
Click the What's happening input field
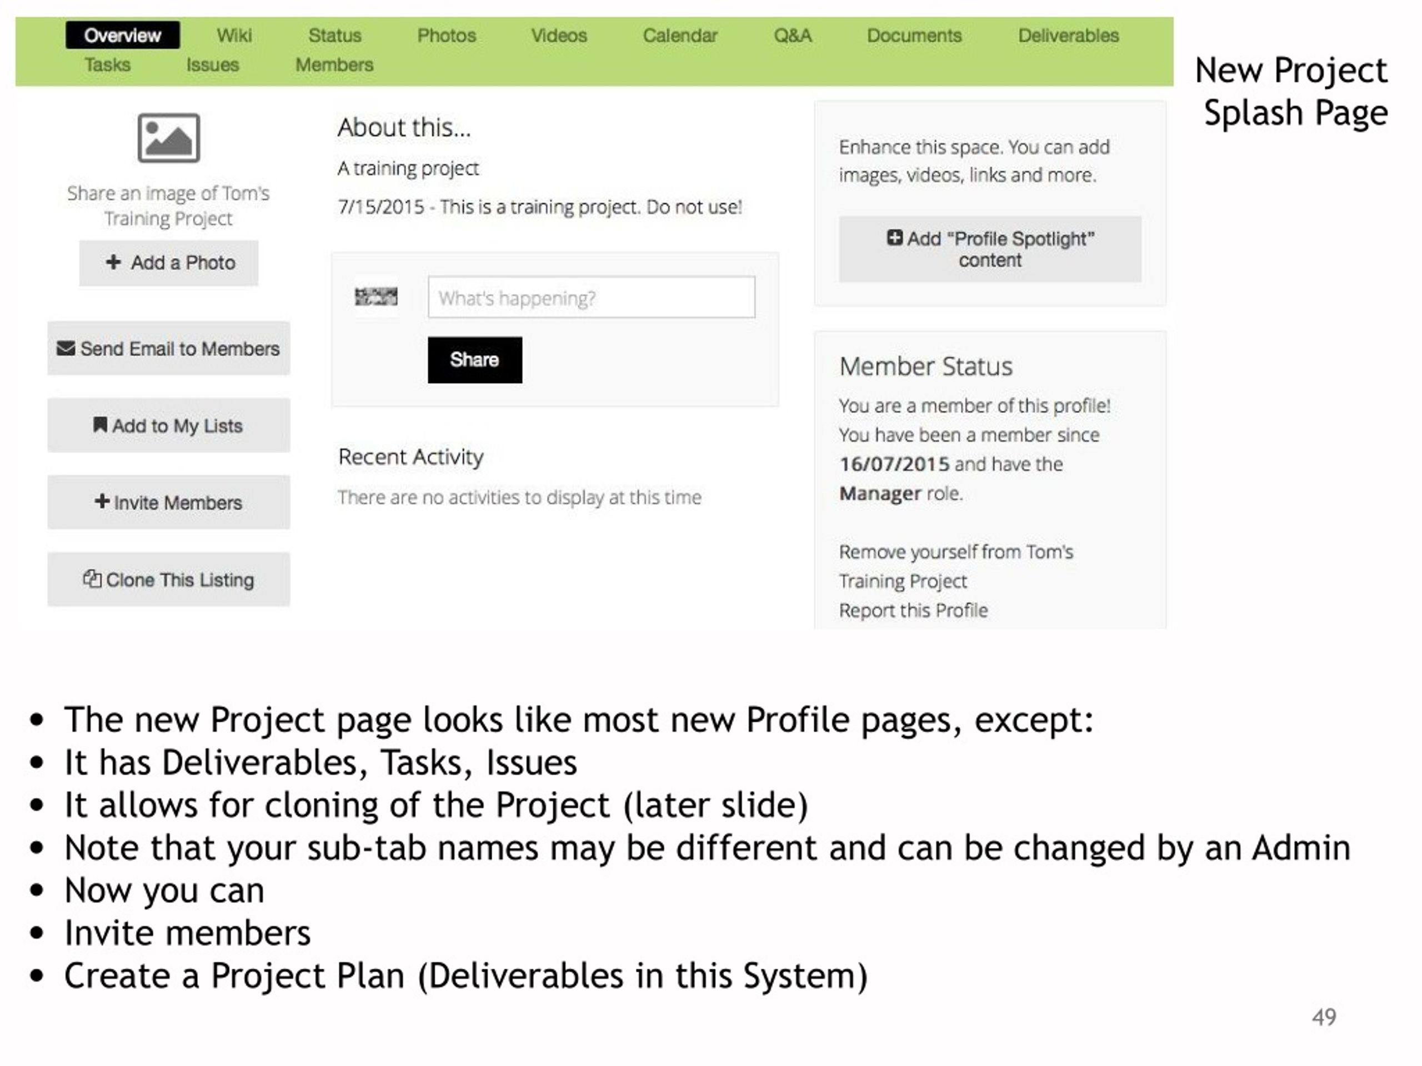click(x=592, y=298)
